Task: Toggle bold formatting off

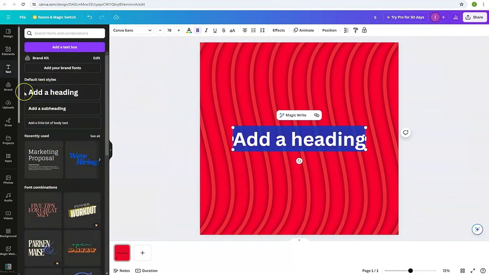Action: coord(198,30)
